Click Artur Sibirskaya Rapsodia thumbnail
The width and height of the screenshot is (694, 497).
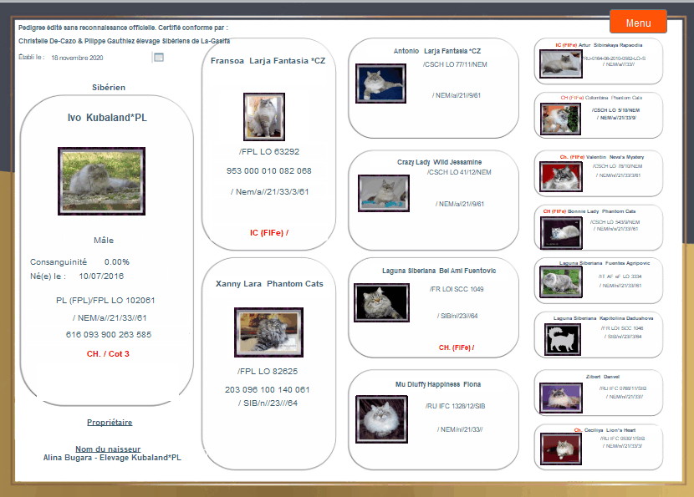tap(560, 63)
